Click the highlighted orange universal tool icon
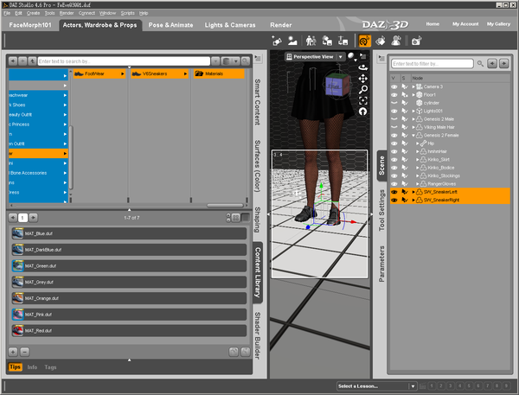519x395 pixels. (364, 41)
